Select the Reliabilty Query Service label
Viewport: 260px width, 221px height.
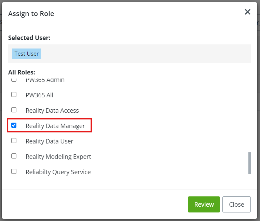point(58,172)
